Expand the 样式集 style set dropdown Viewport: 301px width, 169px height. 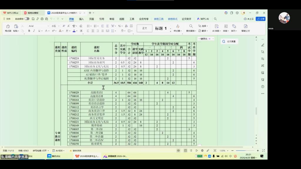[177, 28]
